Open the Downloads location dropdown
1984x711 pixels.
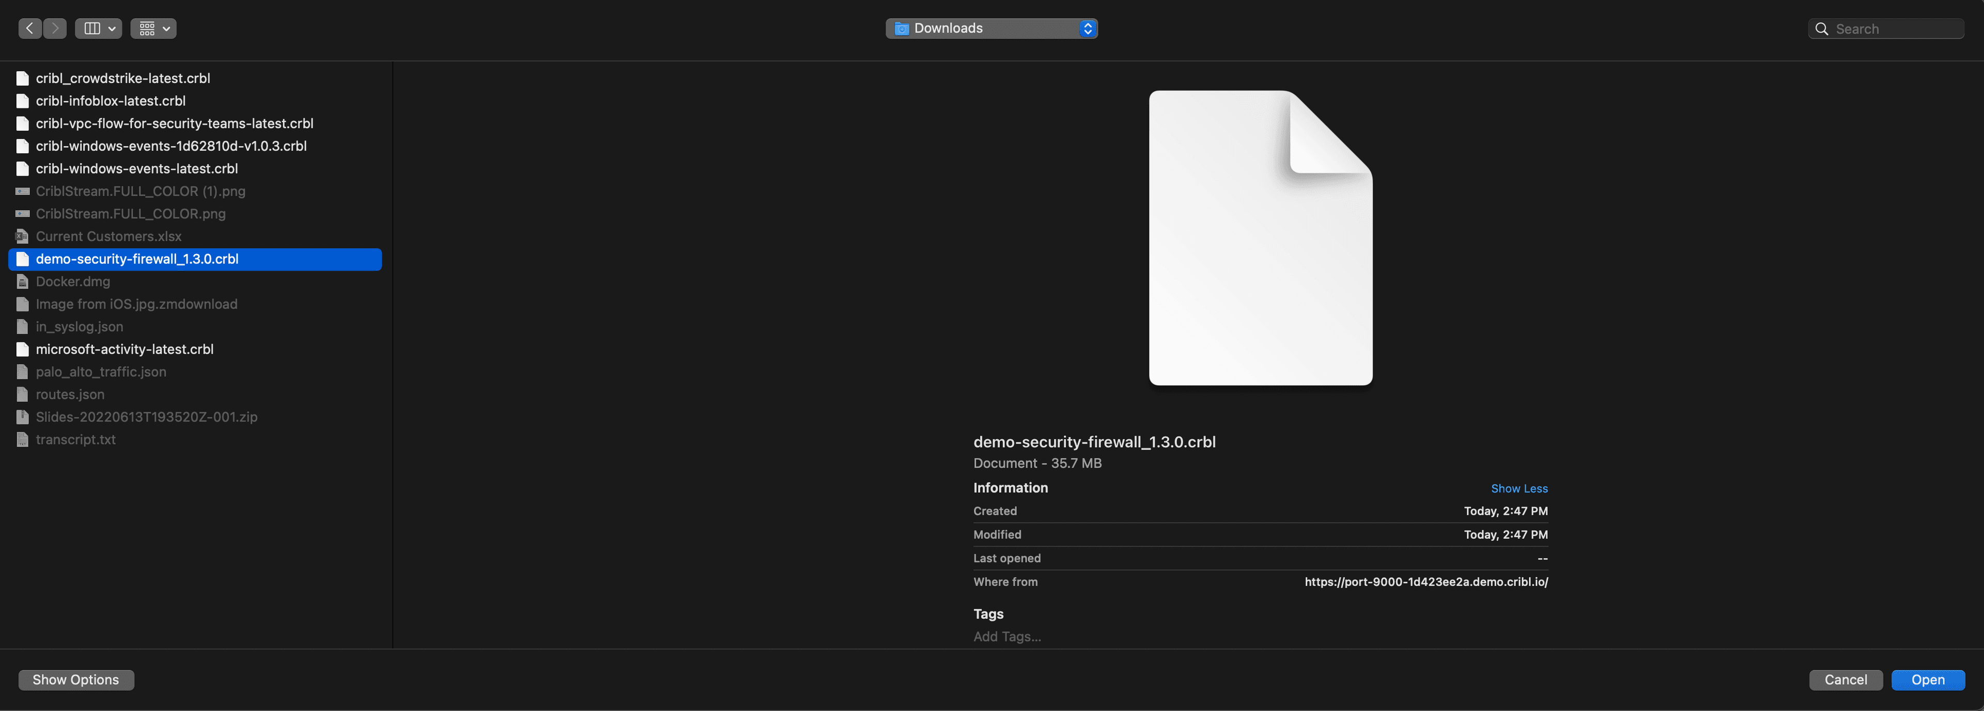coord(1088,28)
